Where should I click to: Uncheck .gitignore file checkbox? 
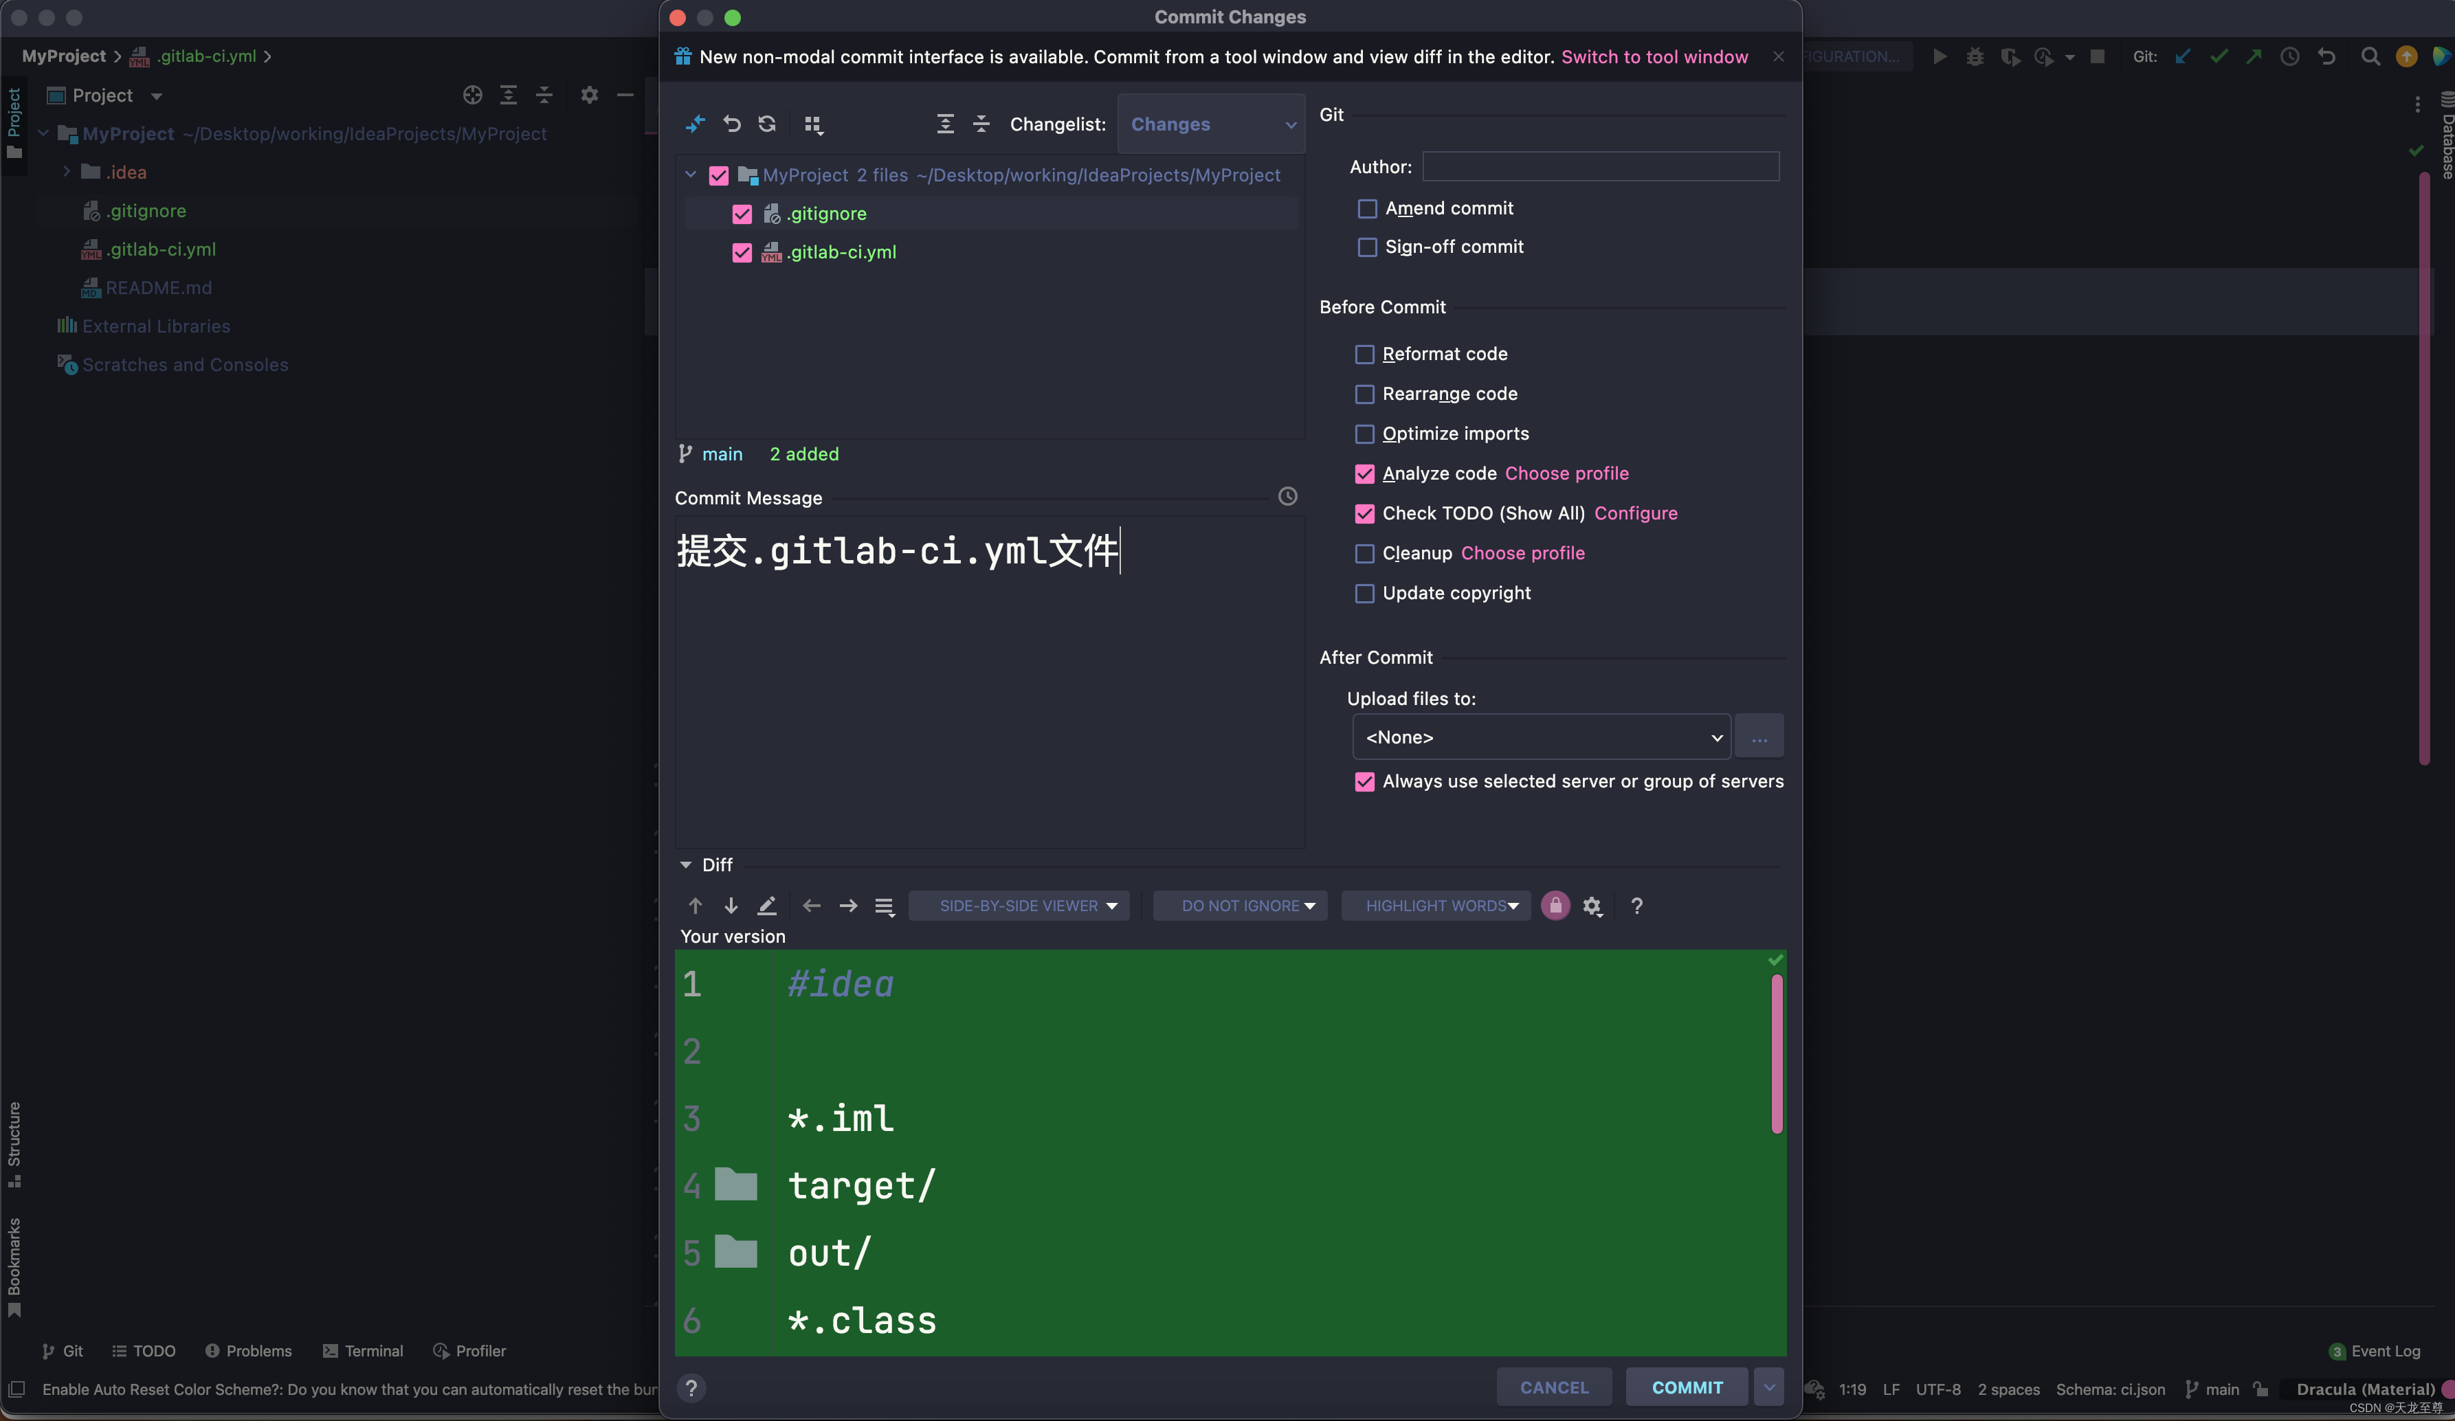click(742, 213)
